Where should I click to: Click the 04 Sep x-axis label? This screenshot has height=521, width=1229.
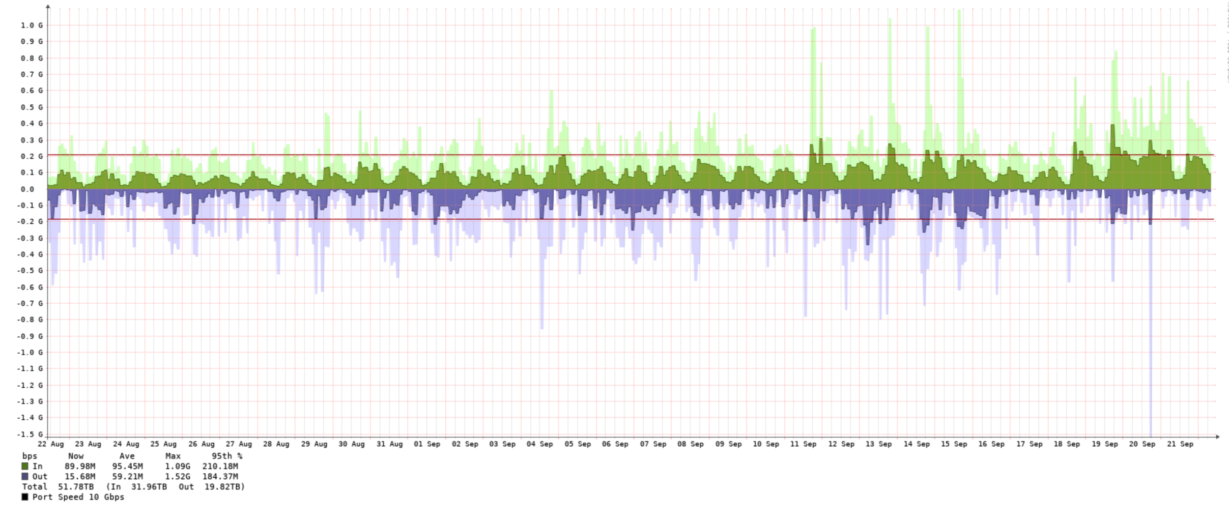(539, 444)
